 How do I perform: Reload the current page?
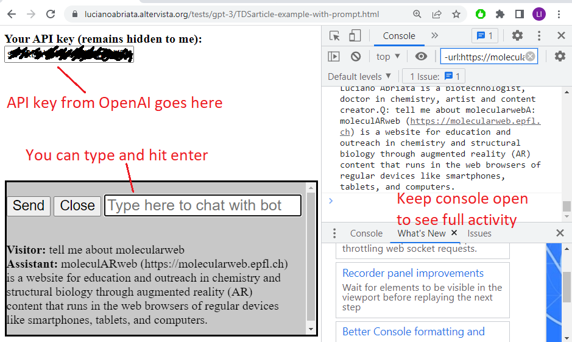click(51, 14)
